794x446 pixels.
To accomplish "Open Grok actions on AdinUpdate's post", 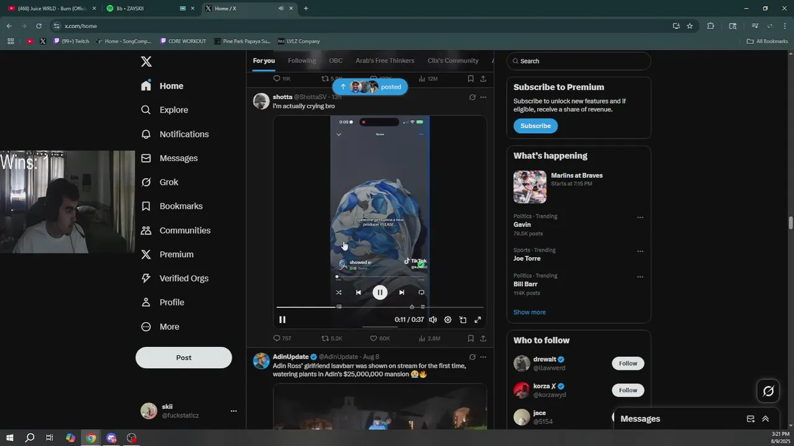I will click(x=472, y=357).
